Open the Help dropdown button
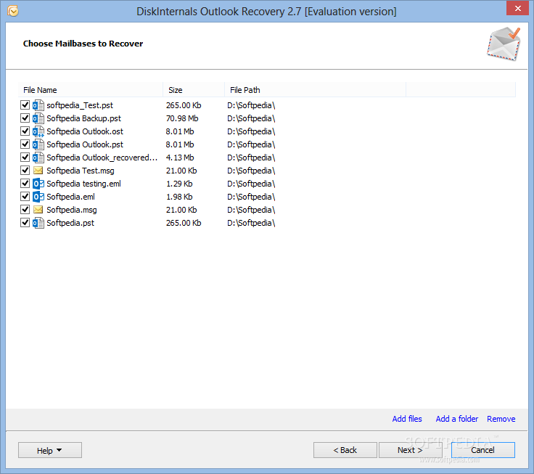 point(50,450)
